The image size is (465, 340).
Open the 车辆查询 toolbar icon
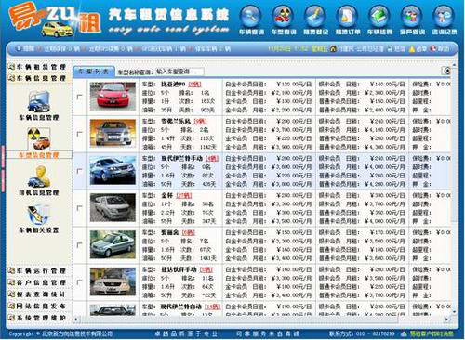pos(251,16)
